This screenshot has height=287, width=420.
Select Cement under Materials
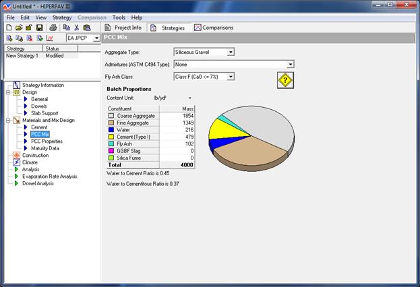click(x=39, y=127)
